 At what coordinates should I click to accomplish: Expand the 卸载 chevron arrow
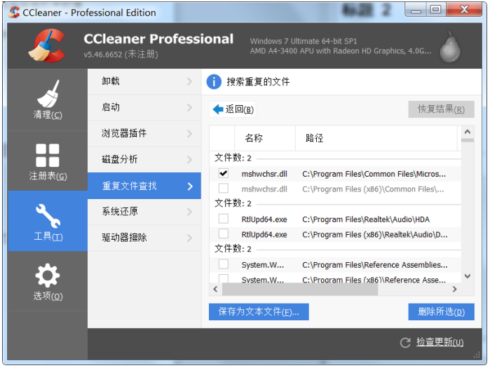[189, 82]
